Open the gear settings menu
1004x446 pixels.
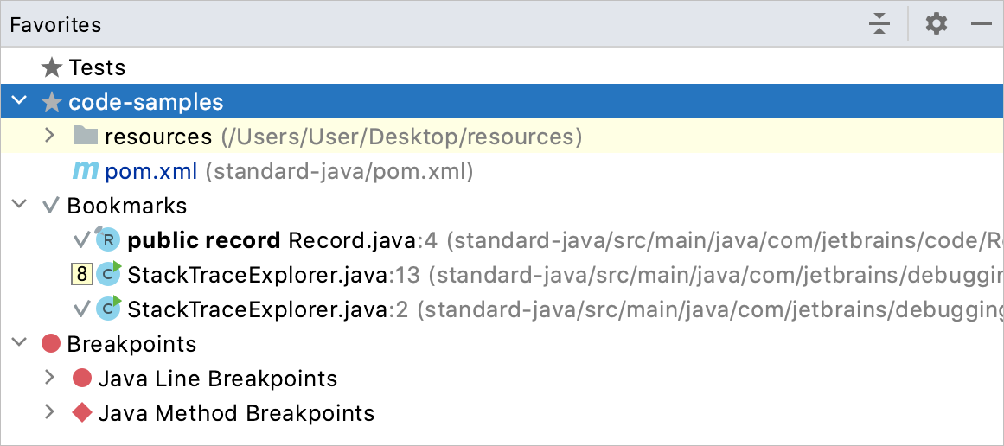pyautogui.click(x=937, y=25)
